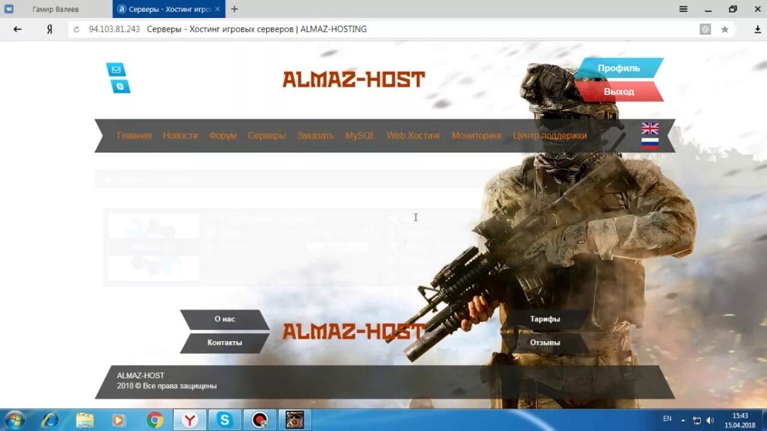Click the Отзывы footer button

pos(545,342)
